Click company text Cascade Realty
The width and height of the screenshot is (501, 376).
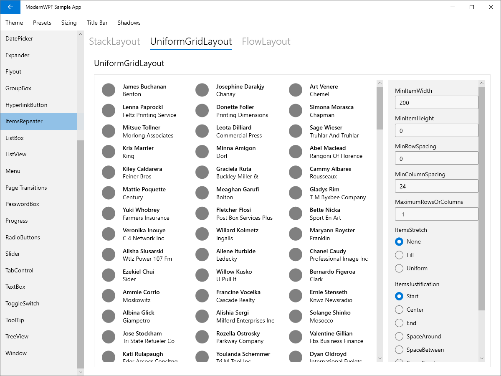pyautogui.click(x=236, y=300)
